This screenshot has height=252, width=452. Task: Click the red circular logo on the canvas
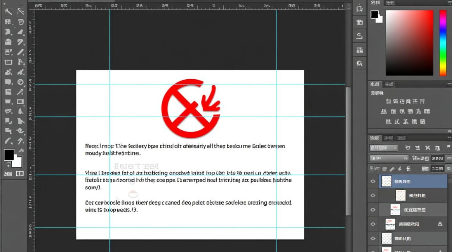click(191, 108)
